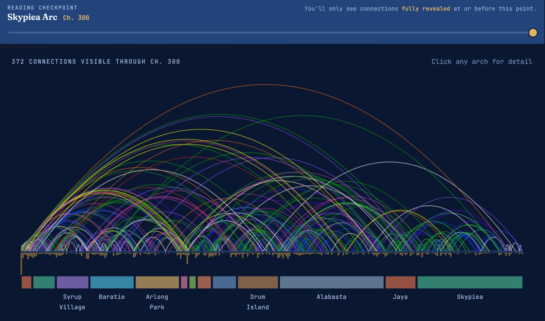Select the purple Syrup Village arc block
This screenshot has height=321, width=545.
pyautogui.click(x=73, y=282)
